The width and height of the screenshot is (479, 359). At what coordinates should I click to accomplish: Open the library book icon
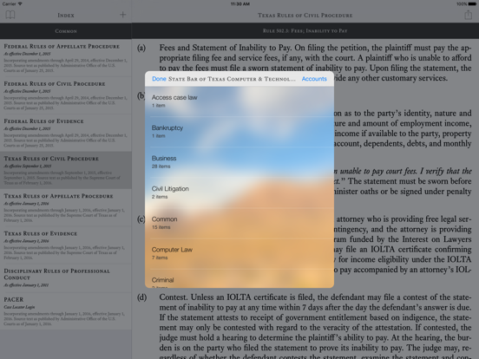pyautogui.click(x=10, y=15)
